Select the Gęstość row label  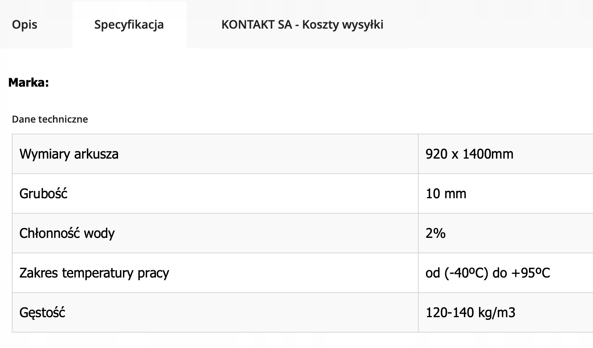point(42,312)
